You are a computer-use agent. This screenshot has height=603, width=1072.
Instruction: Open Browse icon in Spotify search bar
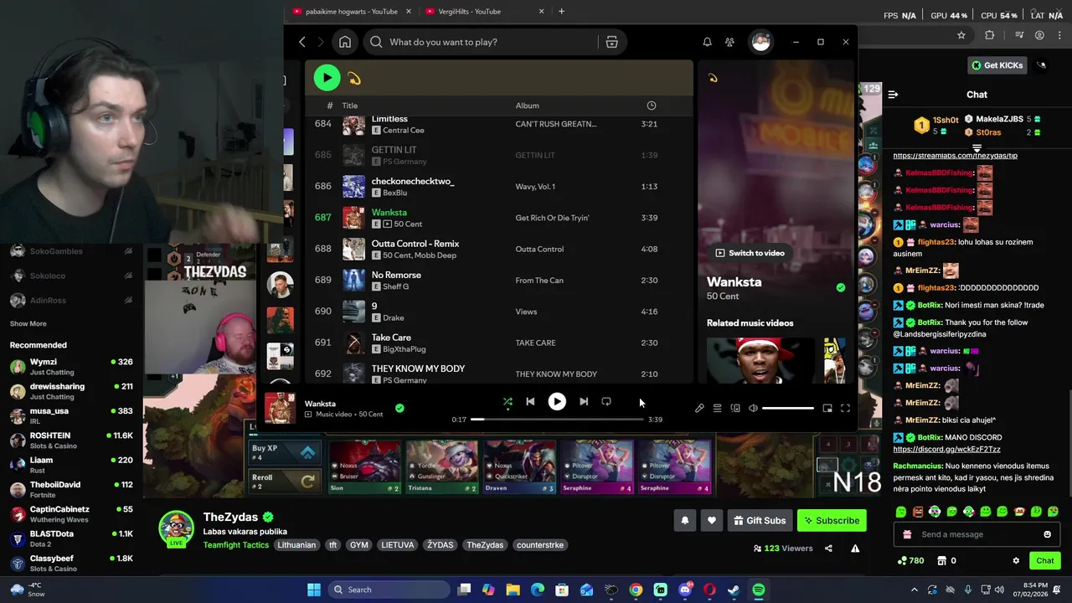pos(612,42)
